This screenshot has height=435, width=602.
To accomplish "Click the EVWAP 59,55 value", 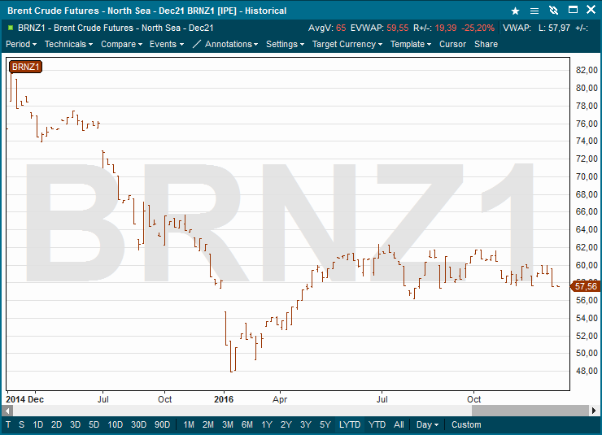I will 397,28.
